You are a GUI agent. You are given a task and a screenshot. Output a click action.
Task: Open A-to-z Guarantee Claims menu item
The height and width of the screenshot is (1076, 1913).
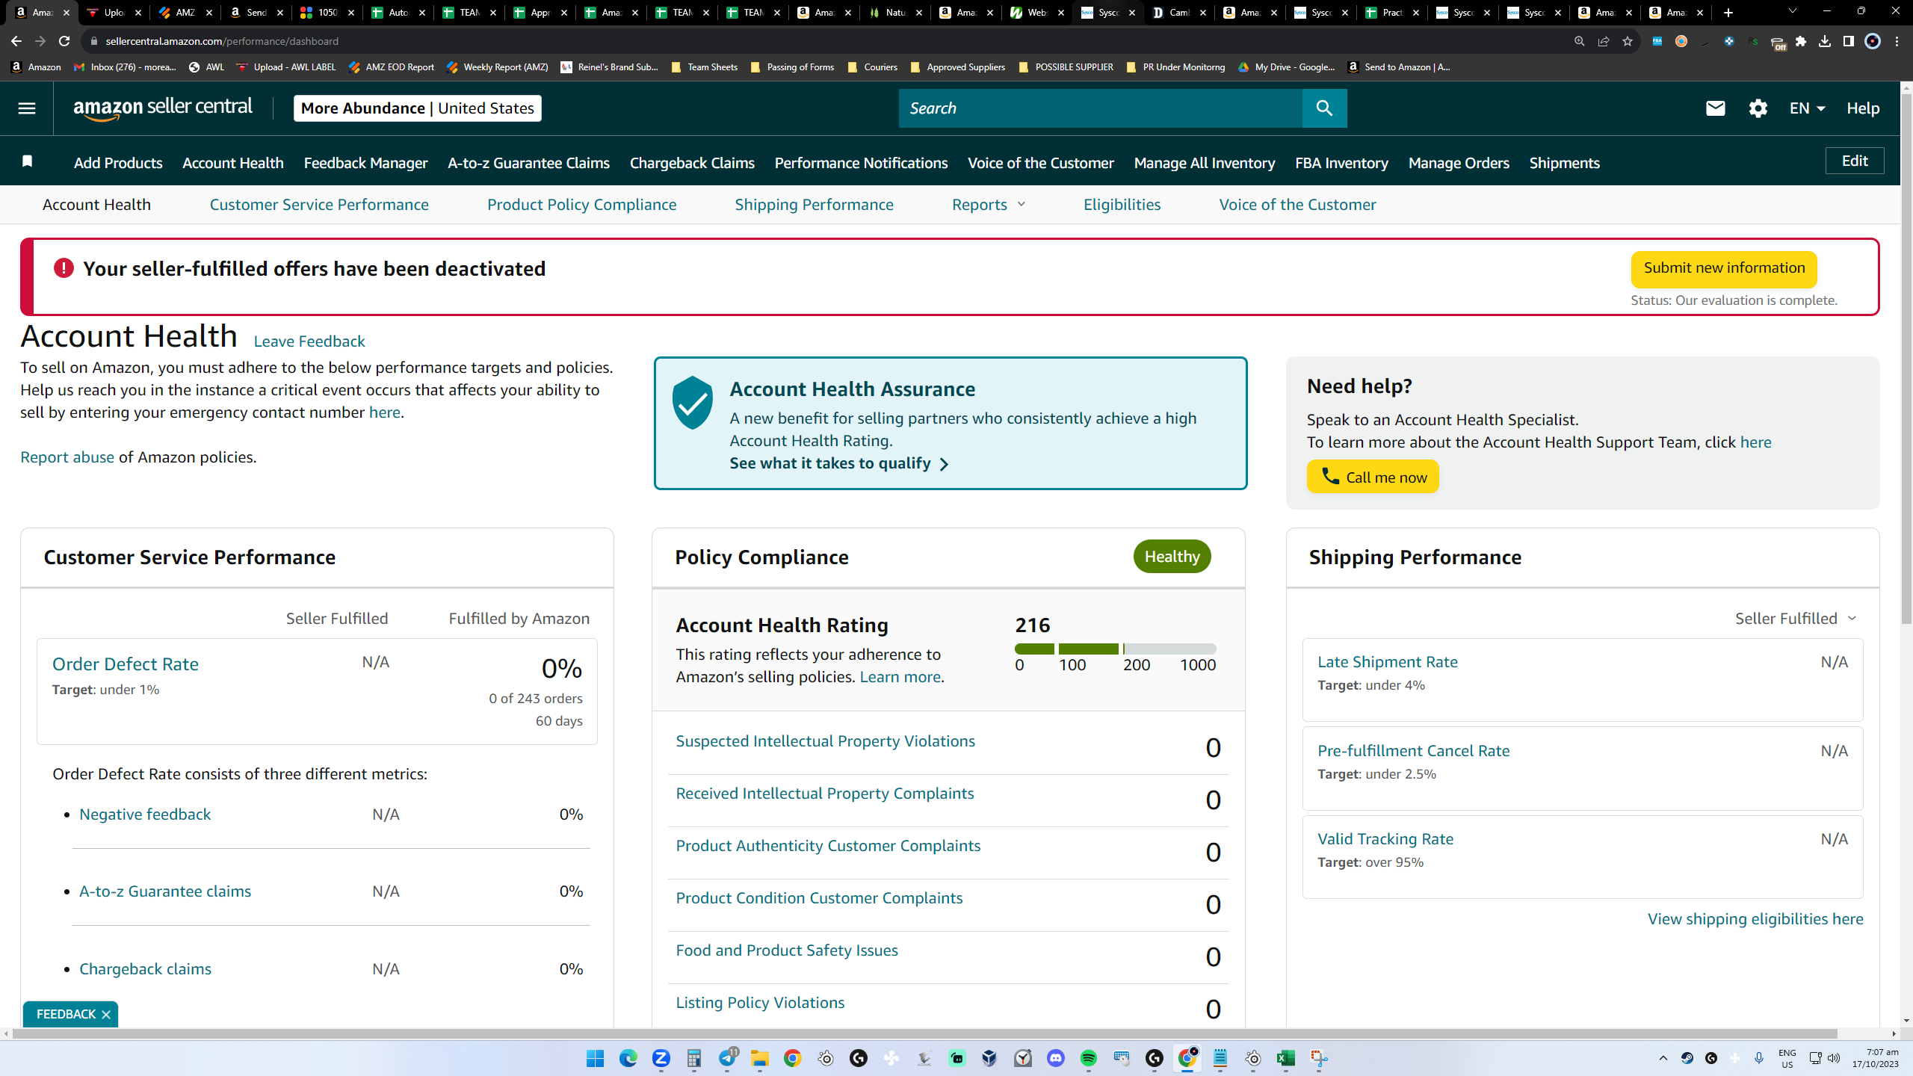pos(528,163)
